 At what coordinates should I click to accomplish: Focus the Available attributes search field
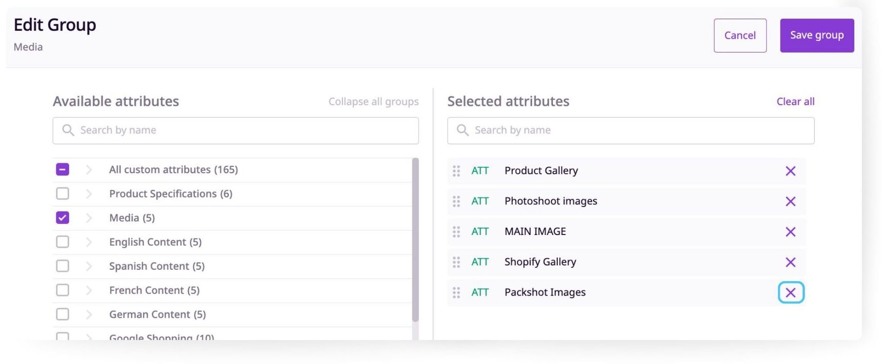(x=235, y=131)
